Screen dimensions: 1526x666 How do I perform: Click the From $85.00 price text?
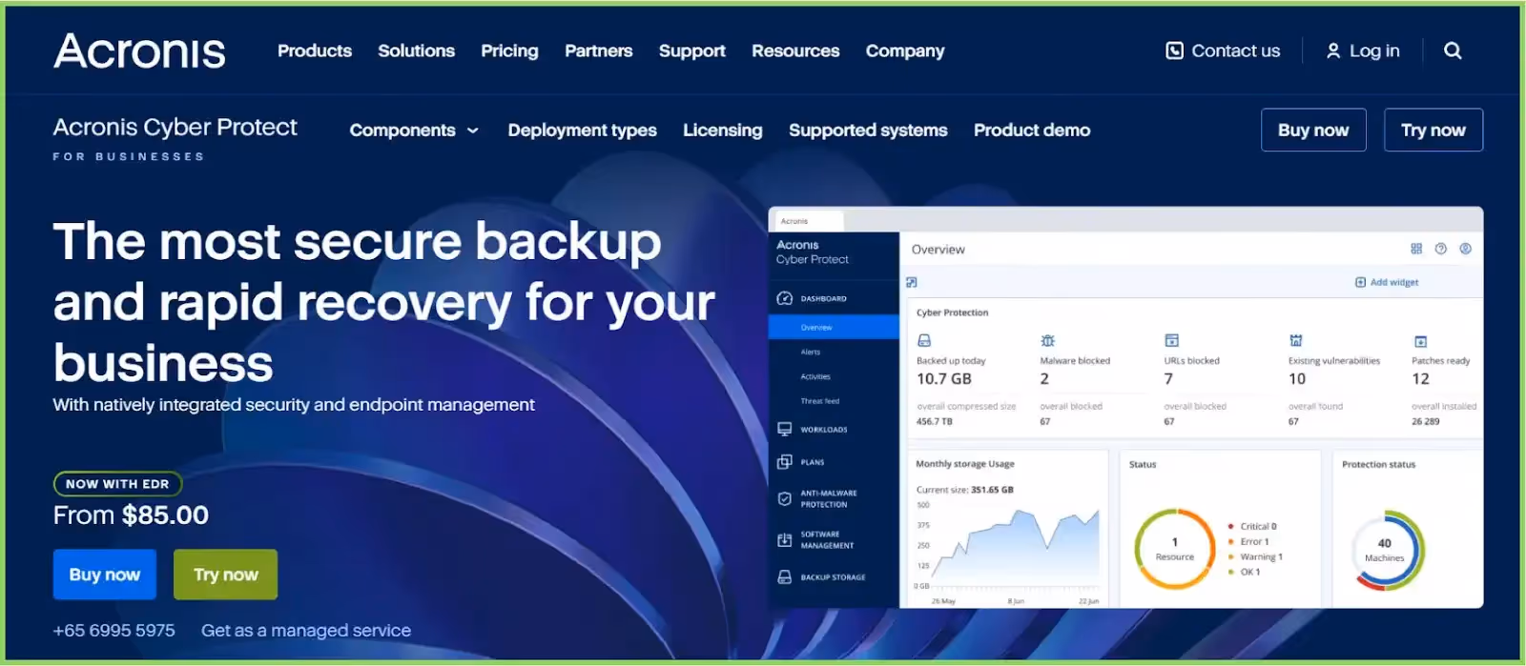point(131,515)
